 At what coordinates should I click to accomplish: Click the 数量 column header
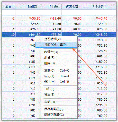(x=8, y=7)
